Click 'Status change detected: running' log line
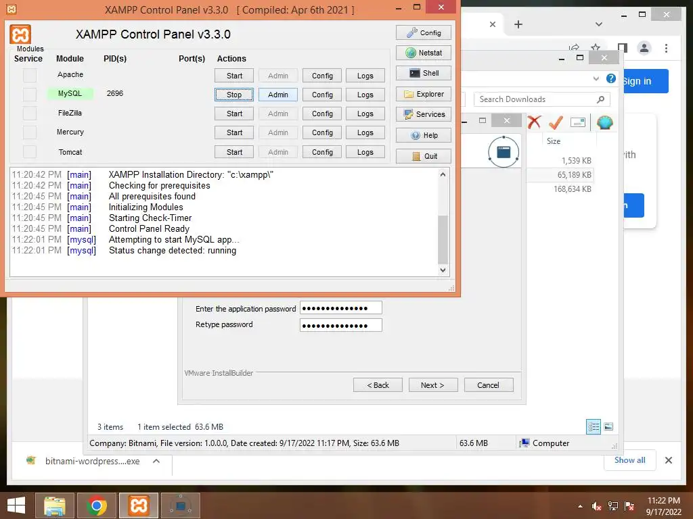 coord(173,251)
